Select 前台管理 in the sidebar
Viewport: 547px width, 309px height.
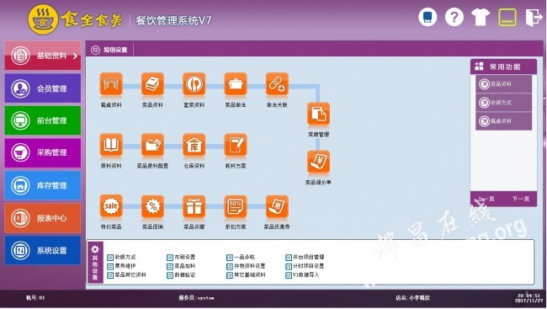pos(43,120)
